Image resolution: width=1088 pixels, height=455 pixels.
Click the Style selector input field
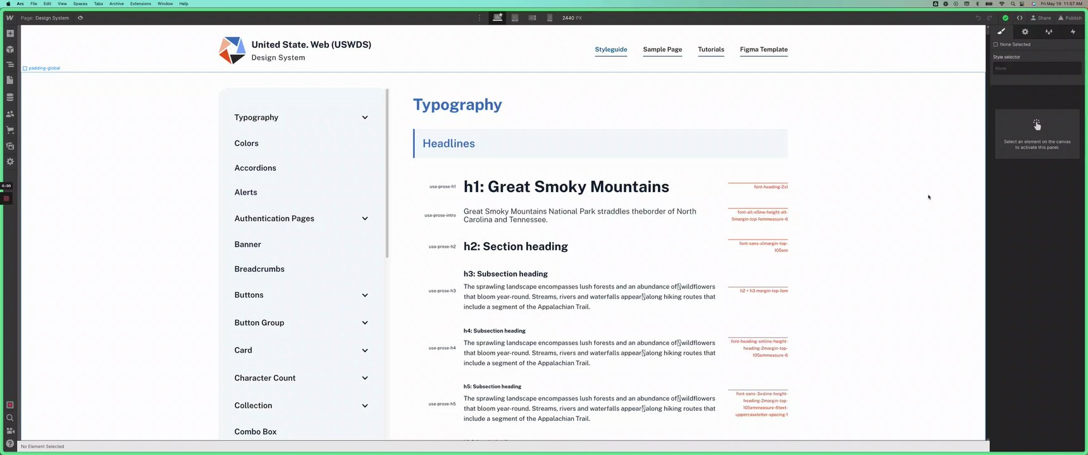1037,68
